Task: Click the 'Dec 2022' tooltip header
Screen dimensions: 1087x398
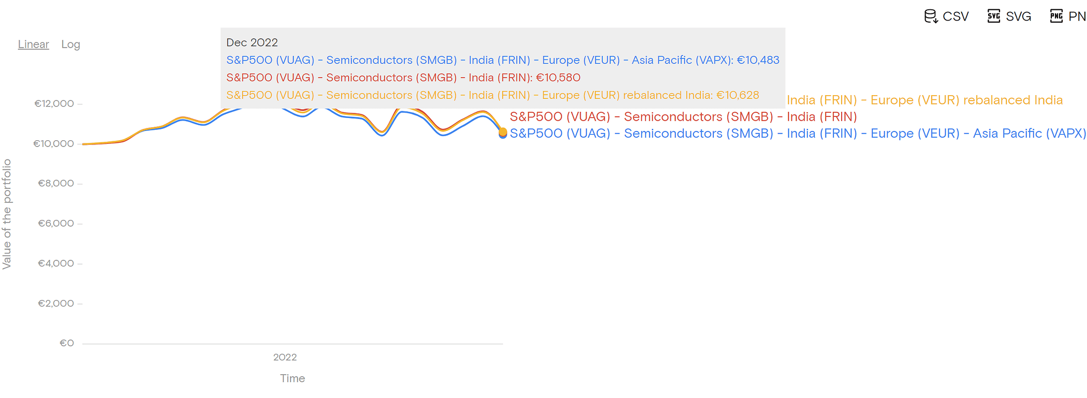Action: pyautogui.click(x=252, y=42)
